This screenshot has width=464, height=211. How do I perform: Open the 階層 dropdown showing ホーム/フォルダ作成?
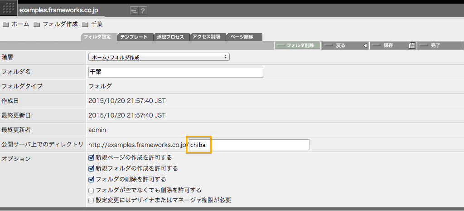159,57
